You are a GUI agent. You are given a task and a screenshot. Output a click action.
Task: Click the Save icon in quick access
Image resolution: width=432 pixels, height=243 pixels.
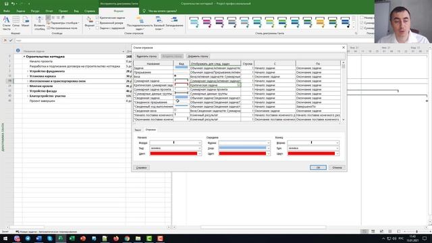point(6,3)
